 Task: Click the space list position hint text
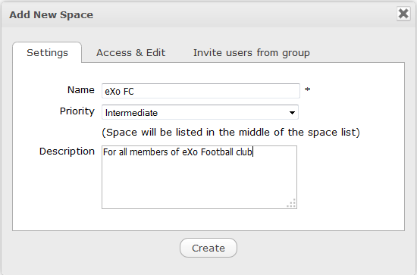pyautogui.click(x=230, y=132)
